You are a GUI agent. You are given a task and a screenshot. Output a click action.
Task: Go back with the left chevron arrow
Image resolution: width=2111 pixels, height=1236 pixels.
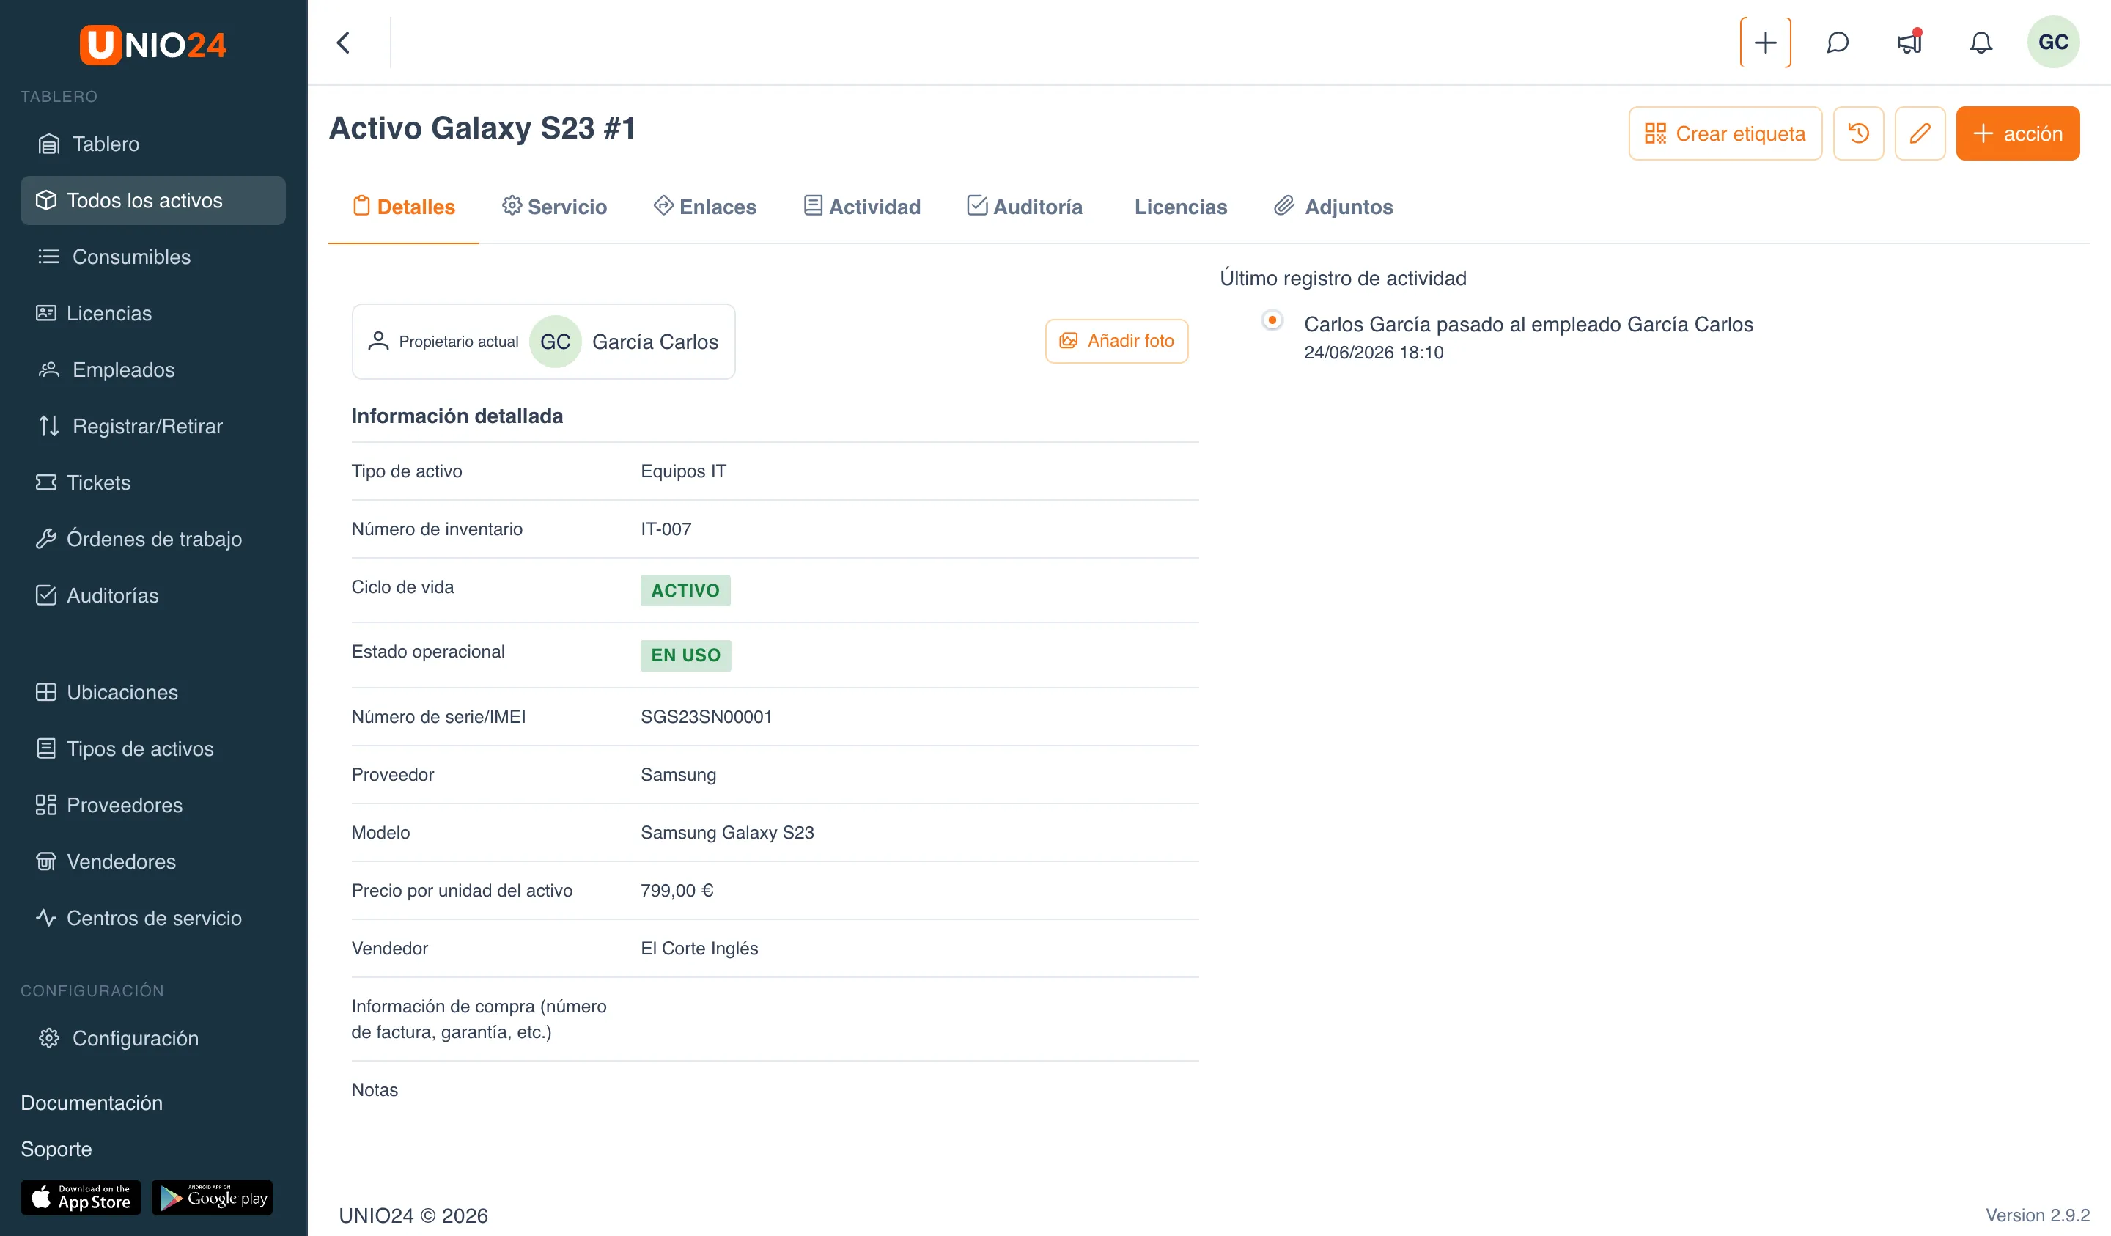tap(344, 43)
